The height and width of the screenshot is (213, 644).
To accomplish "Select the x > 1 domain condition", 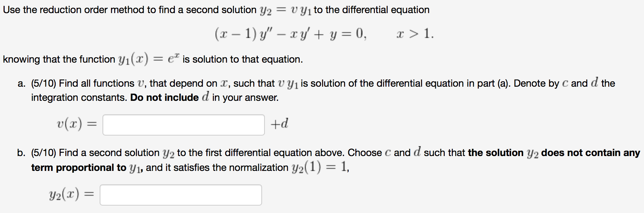I will (413, 34).
